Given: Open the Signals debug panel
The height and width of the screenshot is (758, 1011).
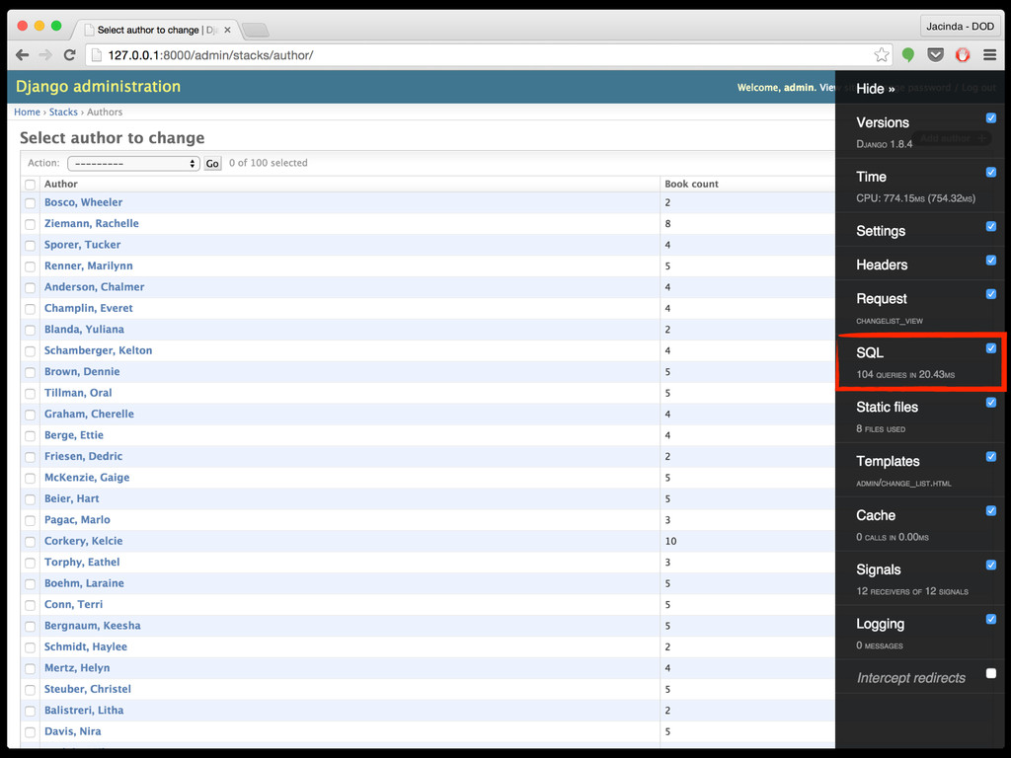Looking at the screenshot, I should pos(878,569).
